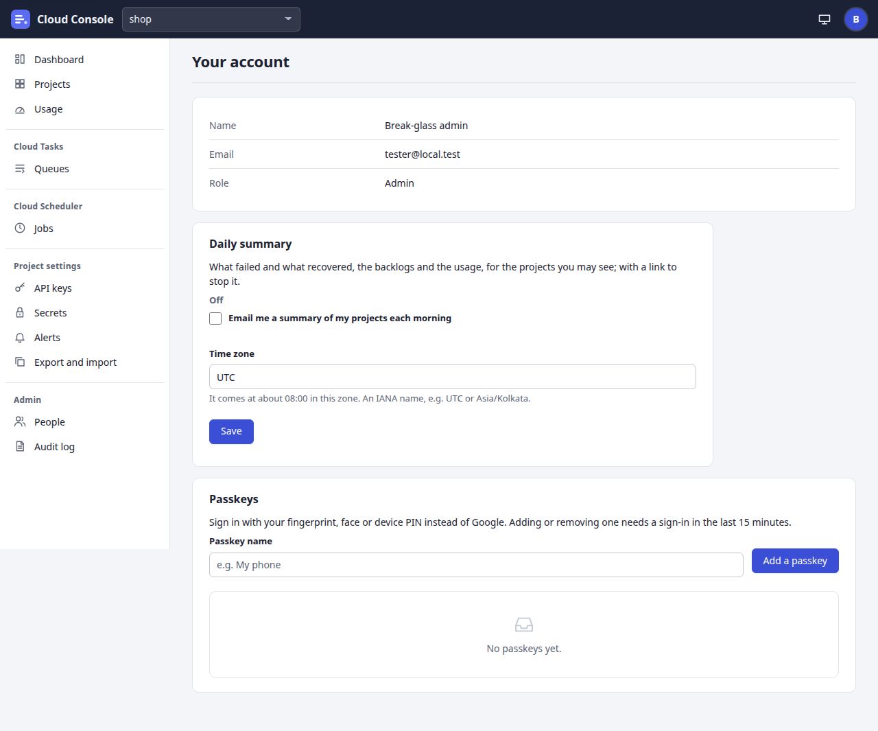The image size is (878, 731).
Task: Click the Secrets lock icon
Action: 20,313
